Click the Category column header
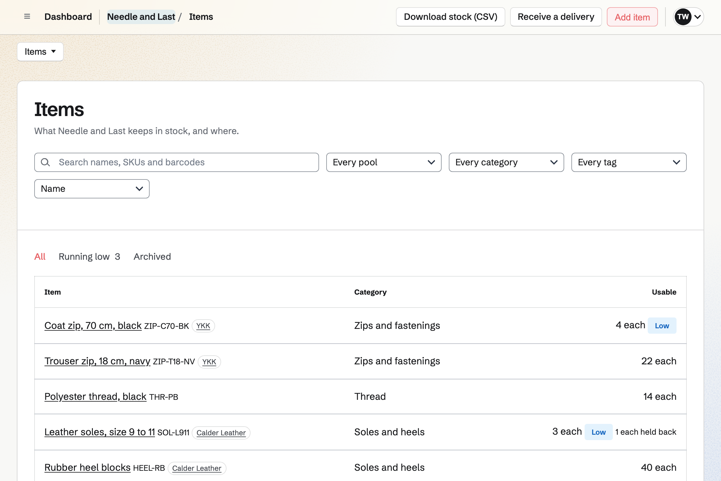 tap(370, 292)
